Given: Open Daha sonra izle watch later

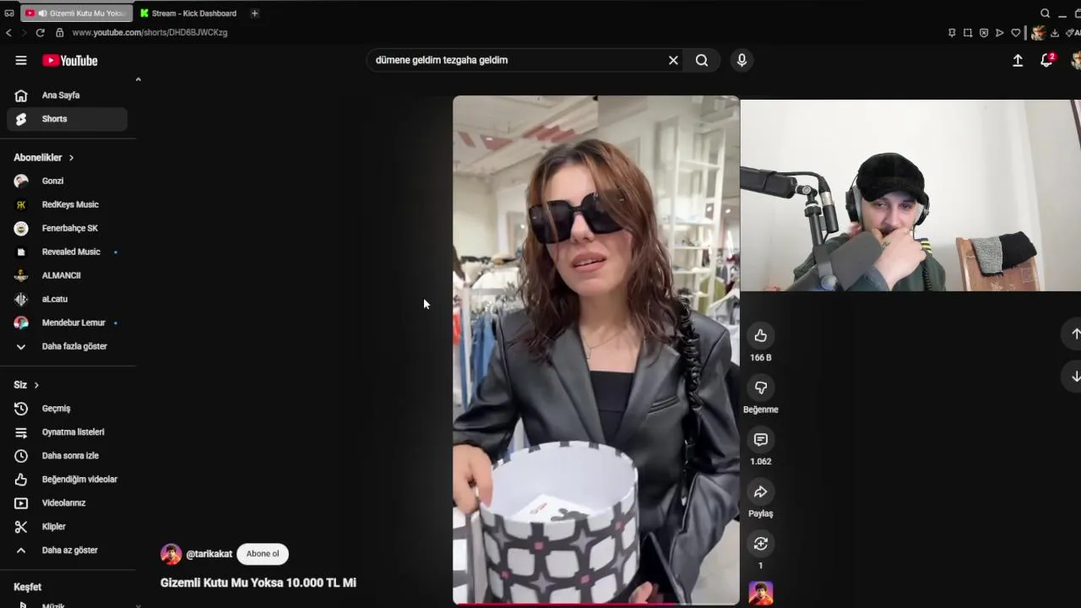Looking at the screenshot, I should (x=68, y=456).
